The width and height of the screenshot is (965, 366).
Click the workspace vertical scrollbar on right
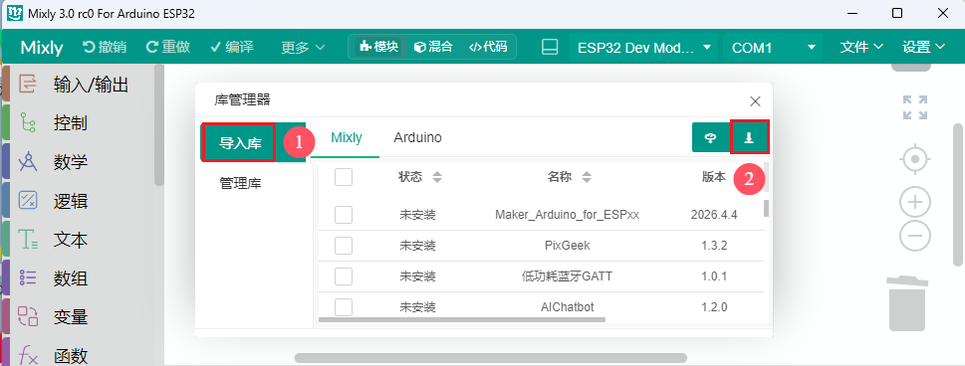[958, 194]
